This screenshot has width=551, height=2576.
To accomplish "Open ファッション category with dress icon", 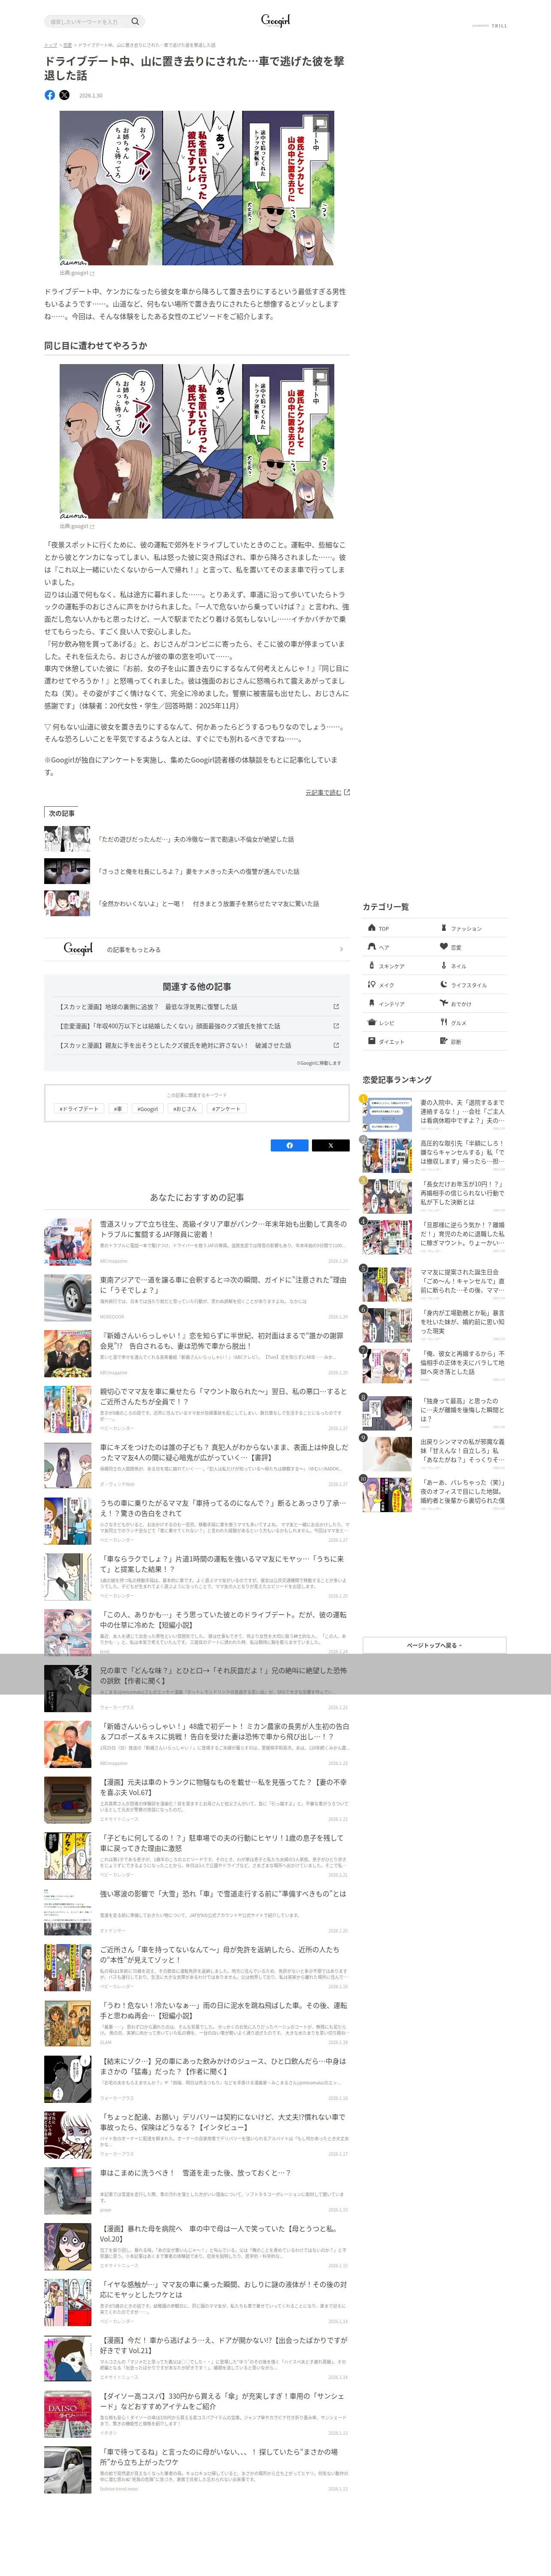I will point(471,928).
